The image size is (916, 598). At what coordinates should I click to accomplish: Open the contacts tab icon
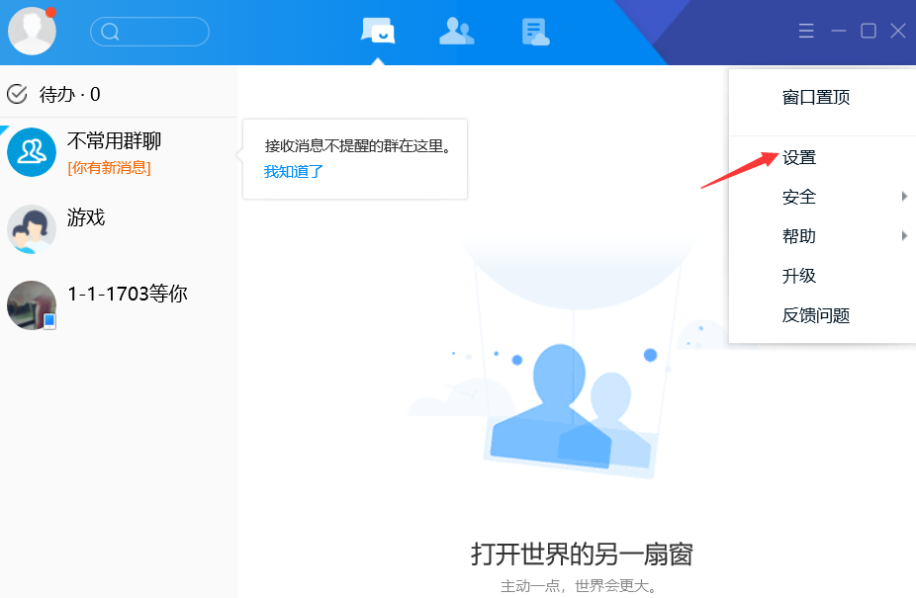(456, 31)
